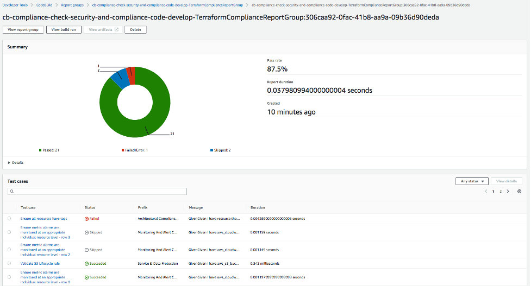
Task: Click 'Service & Data Protection' prefix cell
Action: coord(158,264)
